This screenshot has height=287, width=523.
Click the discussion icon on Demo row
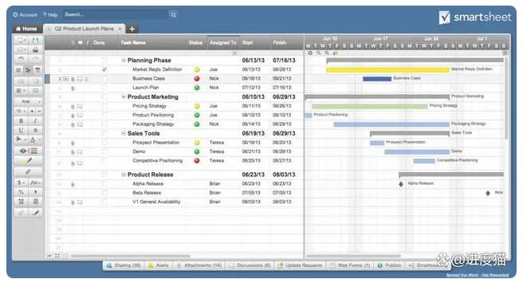click(80, 152)
